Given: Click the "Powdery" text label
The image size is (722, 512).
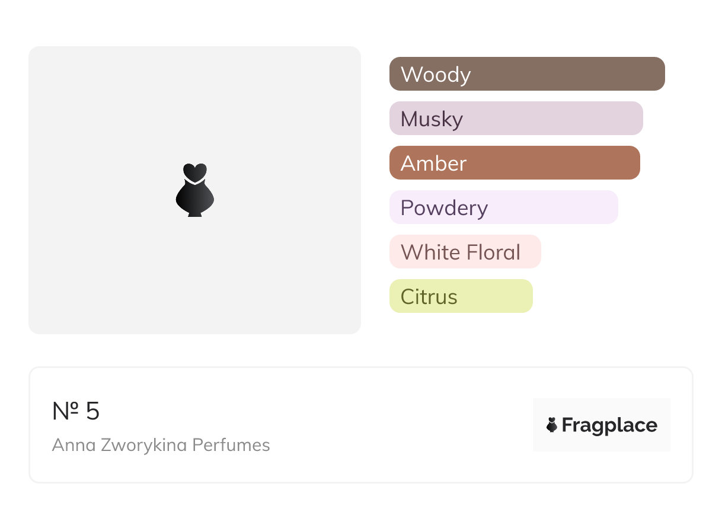Looking at the screenshot, I should (x=444, y=208).
